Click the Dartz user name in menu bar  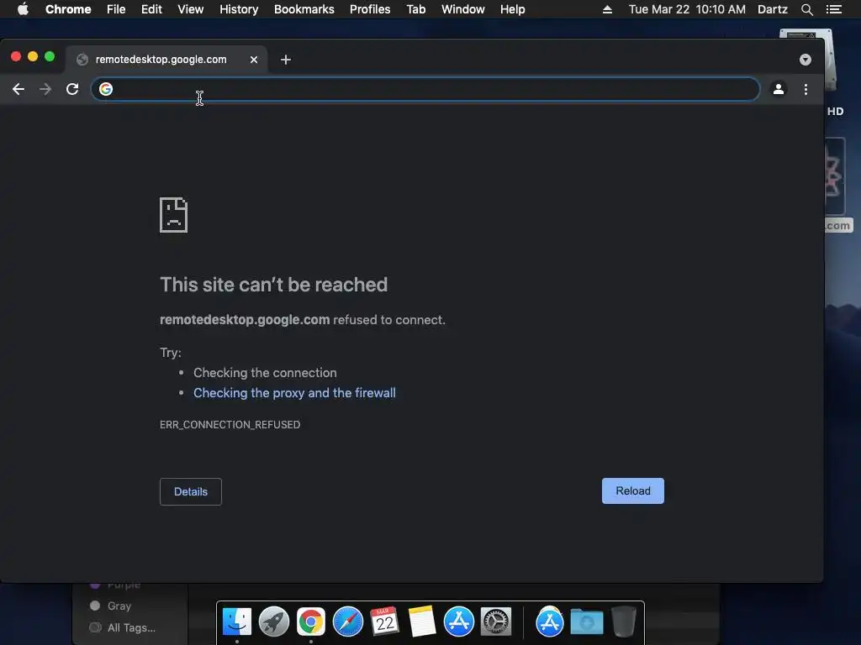coord(773,9)
